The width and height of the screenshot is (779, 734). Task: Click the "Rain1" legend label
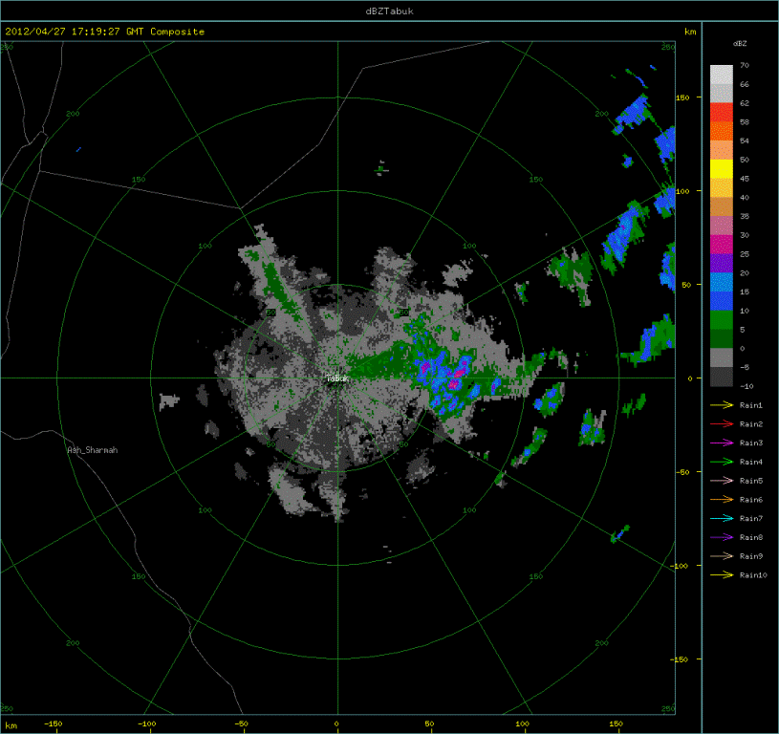coord(750,405)
